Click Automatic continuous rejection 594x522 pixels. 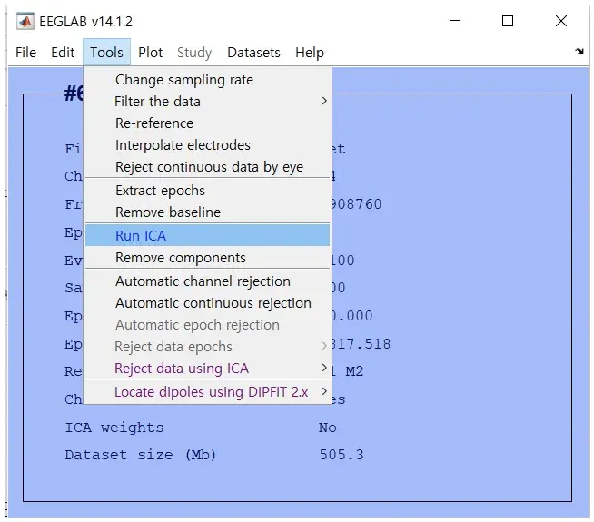(x=213, y=303)
